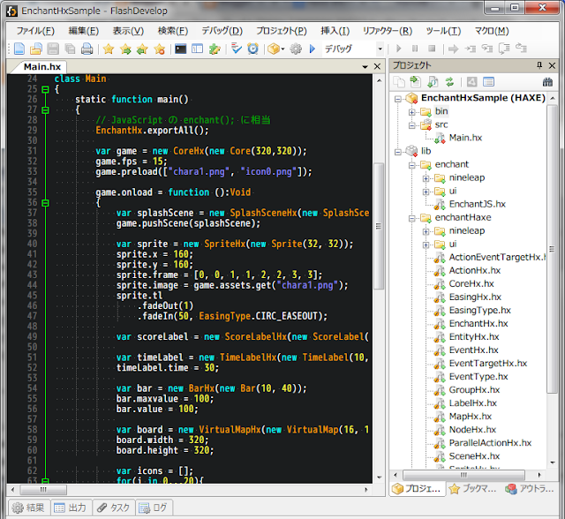Click the debugger Stop square
The image size is (565, 519).
coord(432,49)
